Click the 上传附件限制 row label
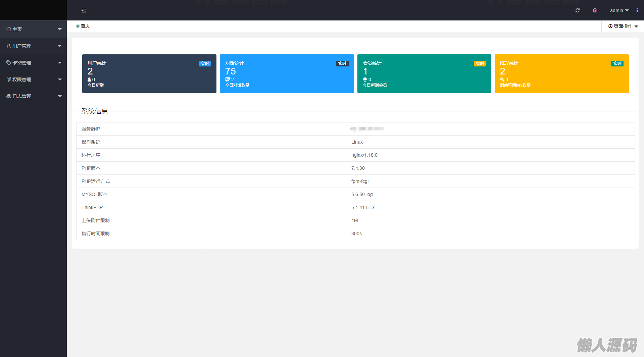The width and height of the screenshot is (644, 357). click(96, 220)
